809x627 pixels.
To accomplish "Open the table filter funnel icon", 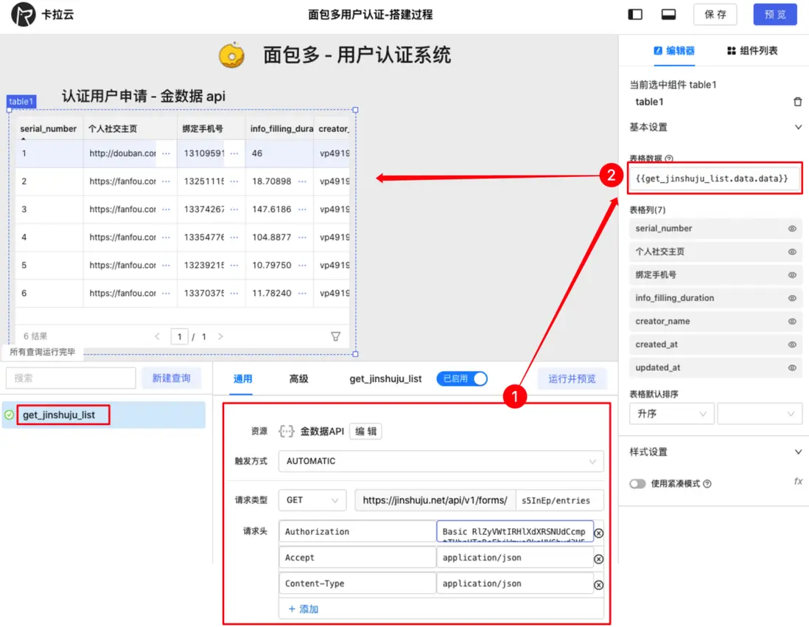I will click(335, 336).
